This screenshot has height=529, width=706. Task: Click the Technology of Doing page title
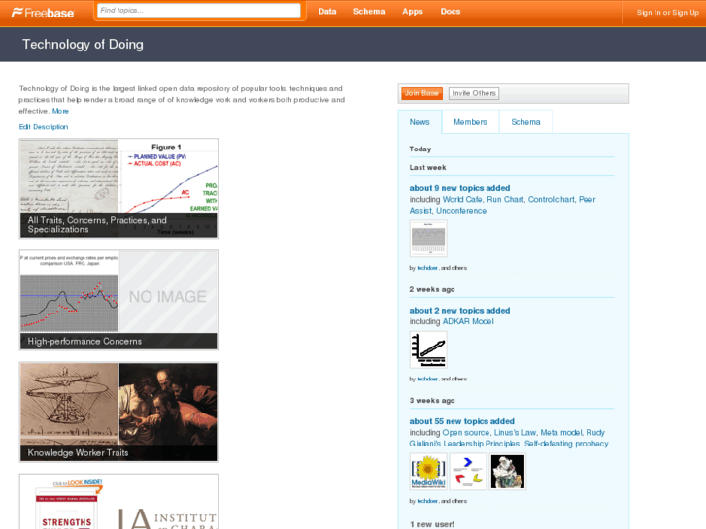point(83,44)
